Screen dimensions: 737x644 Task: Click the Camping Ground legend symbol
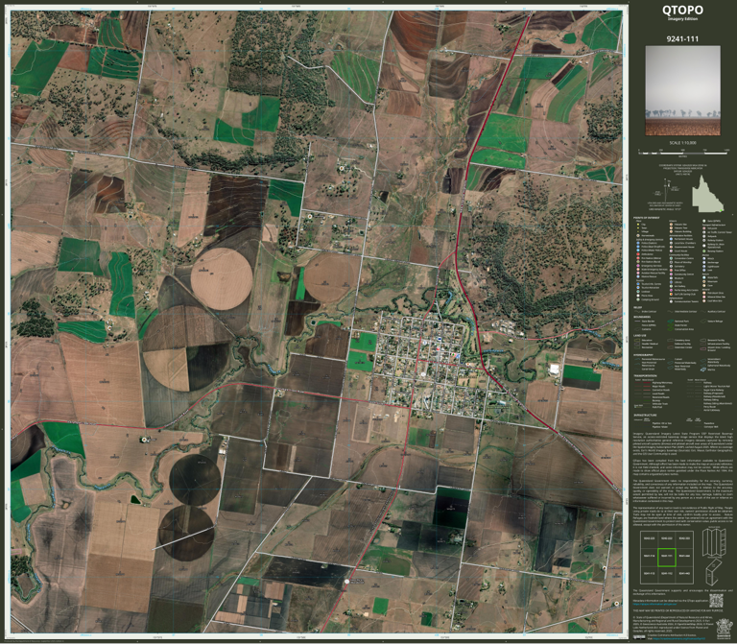click(x=638, y=299)
